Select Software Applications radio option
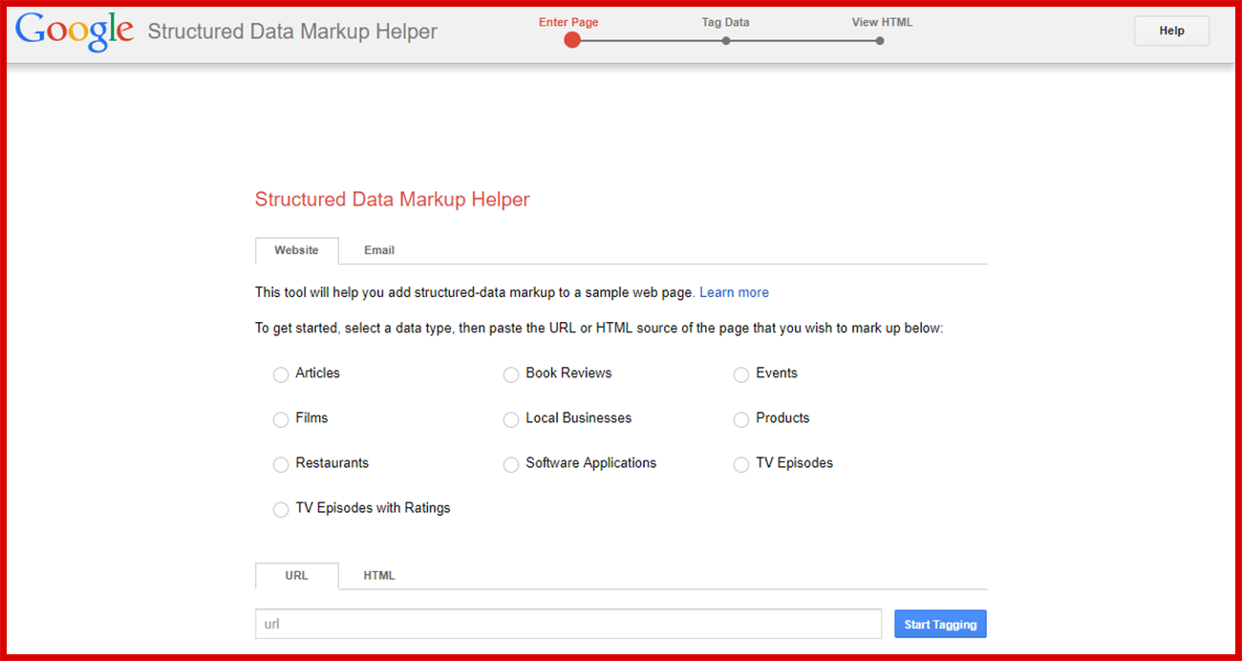The width and height of the screenshot is (1242, 661). tap(511, 464)
